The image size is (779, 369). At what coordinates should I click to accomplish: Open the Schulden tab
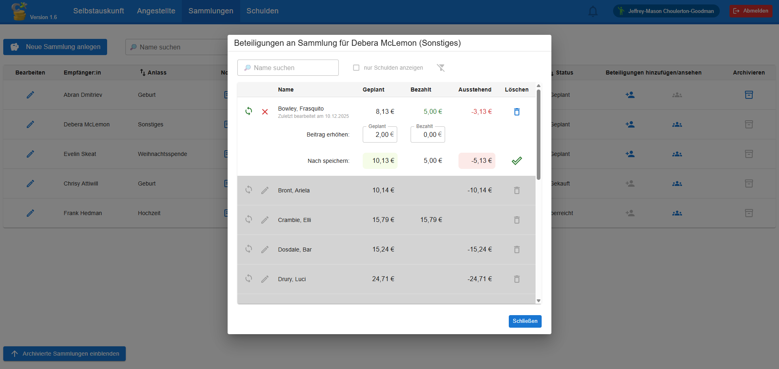[262, 11]
